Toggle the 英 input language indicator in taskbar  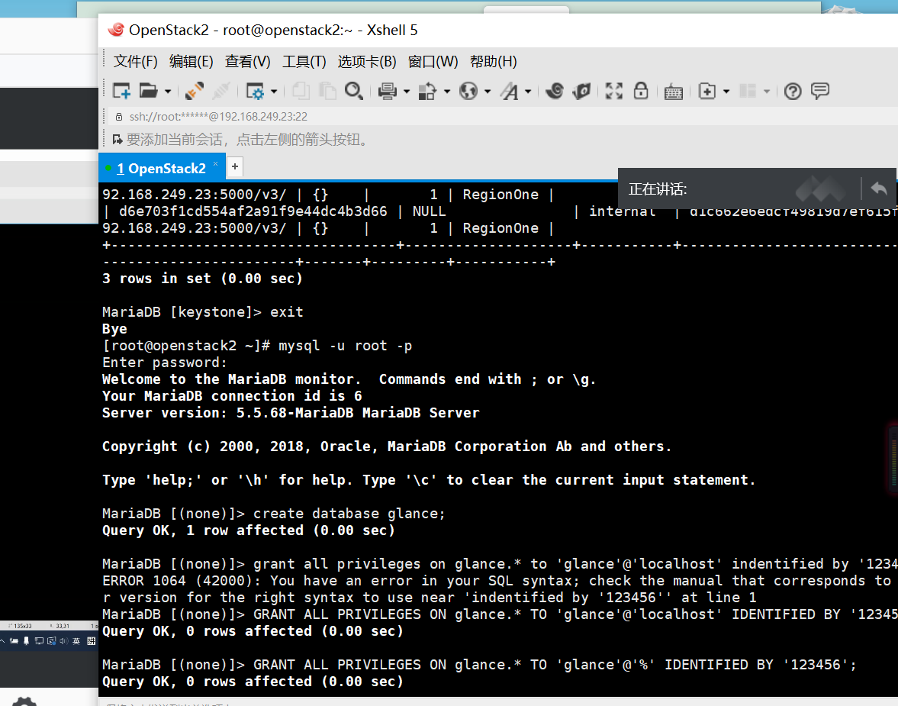[x=76, y=641]
